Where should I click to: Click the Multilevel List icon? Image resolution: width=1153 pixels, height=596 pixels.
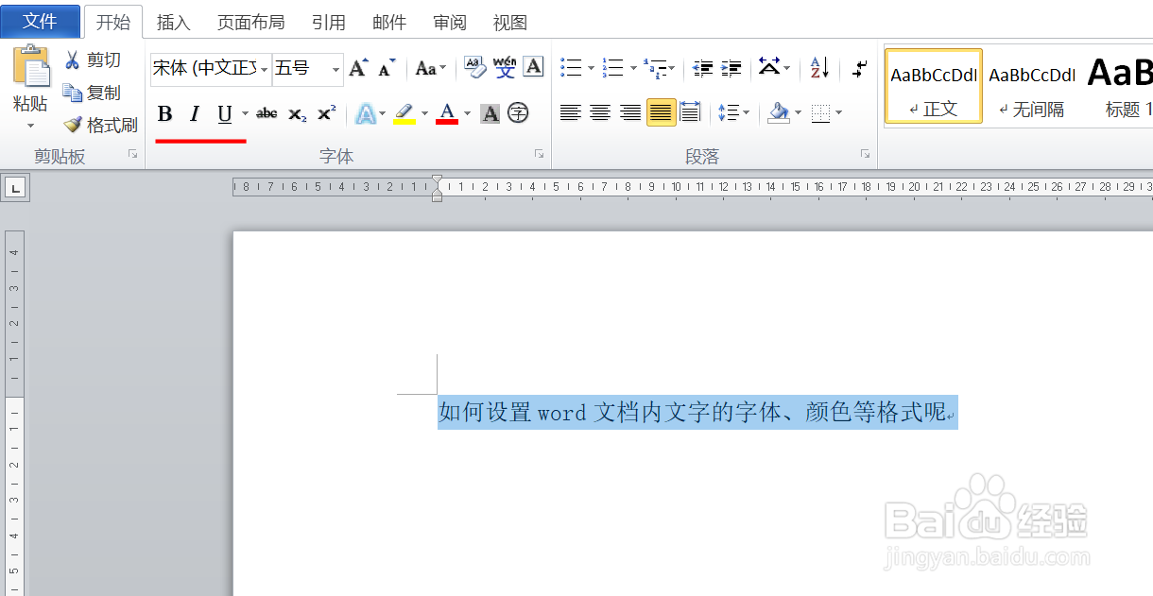pyautogui.click(x=655, y=68)
